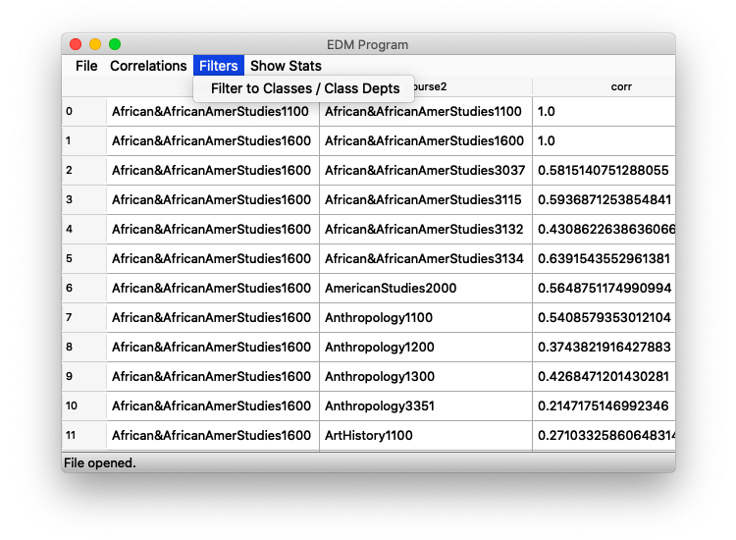Close the highlighted Filters menu
The image size is (736, 540).
click(x=218, y=66)
